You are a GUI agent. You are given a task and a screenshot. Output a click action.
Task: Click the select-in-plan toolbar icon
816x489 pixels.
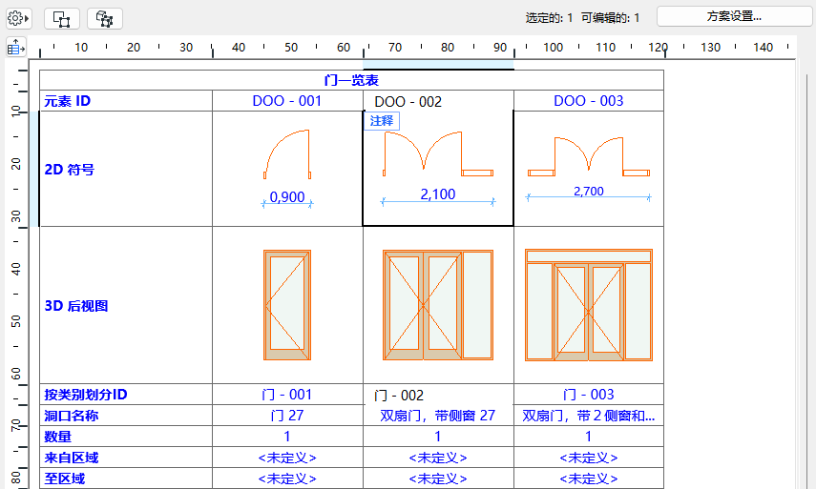click(x=62, y=19)
